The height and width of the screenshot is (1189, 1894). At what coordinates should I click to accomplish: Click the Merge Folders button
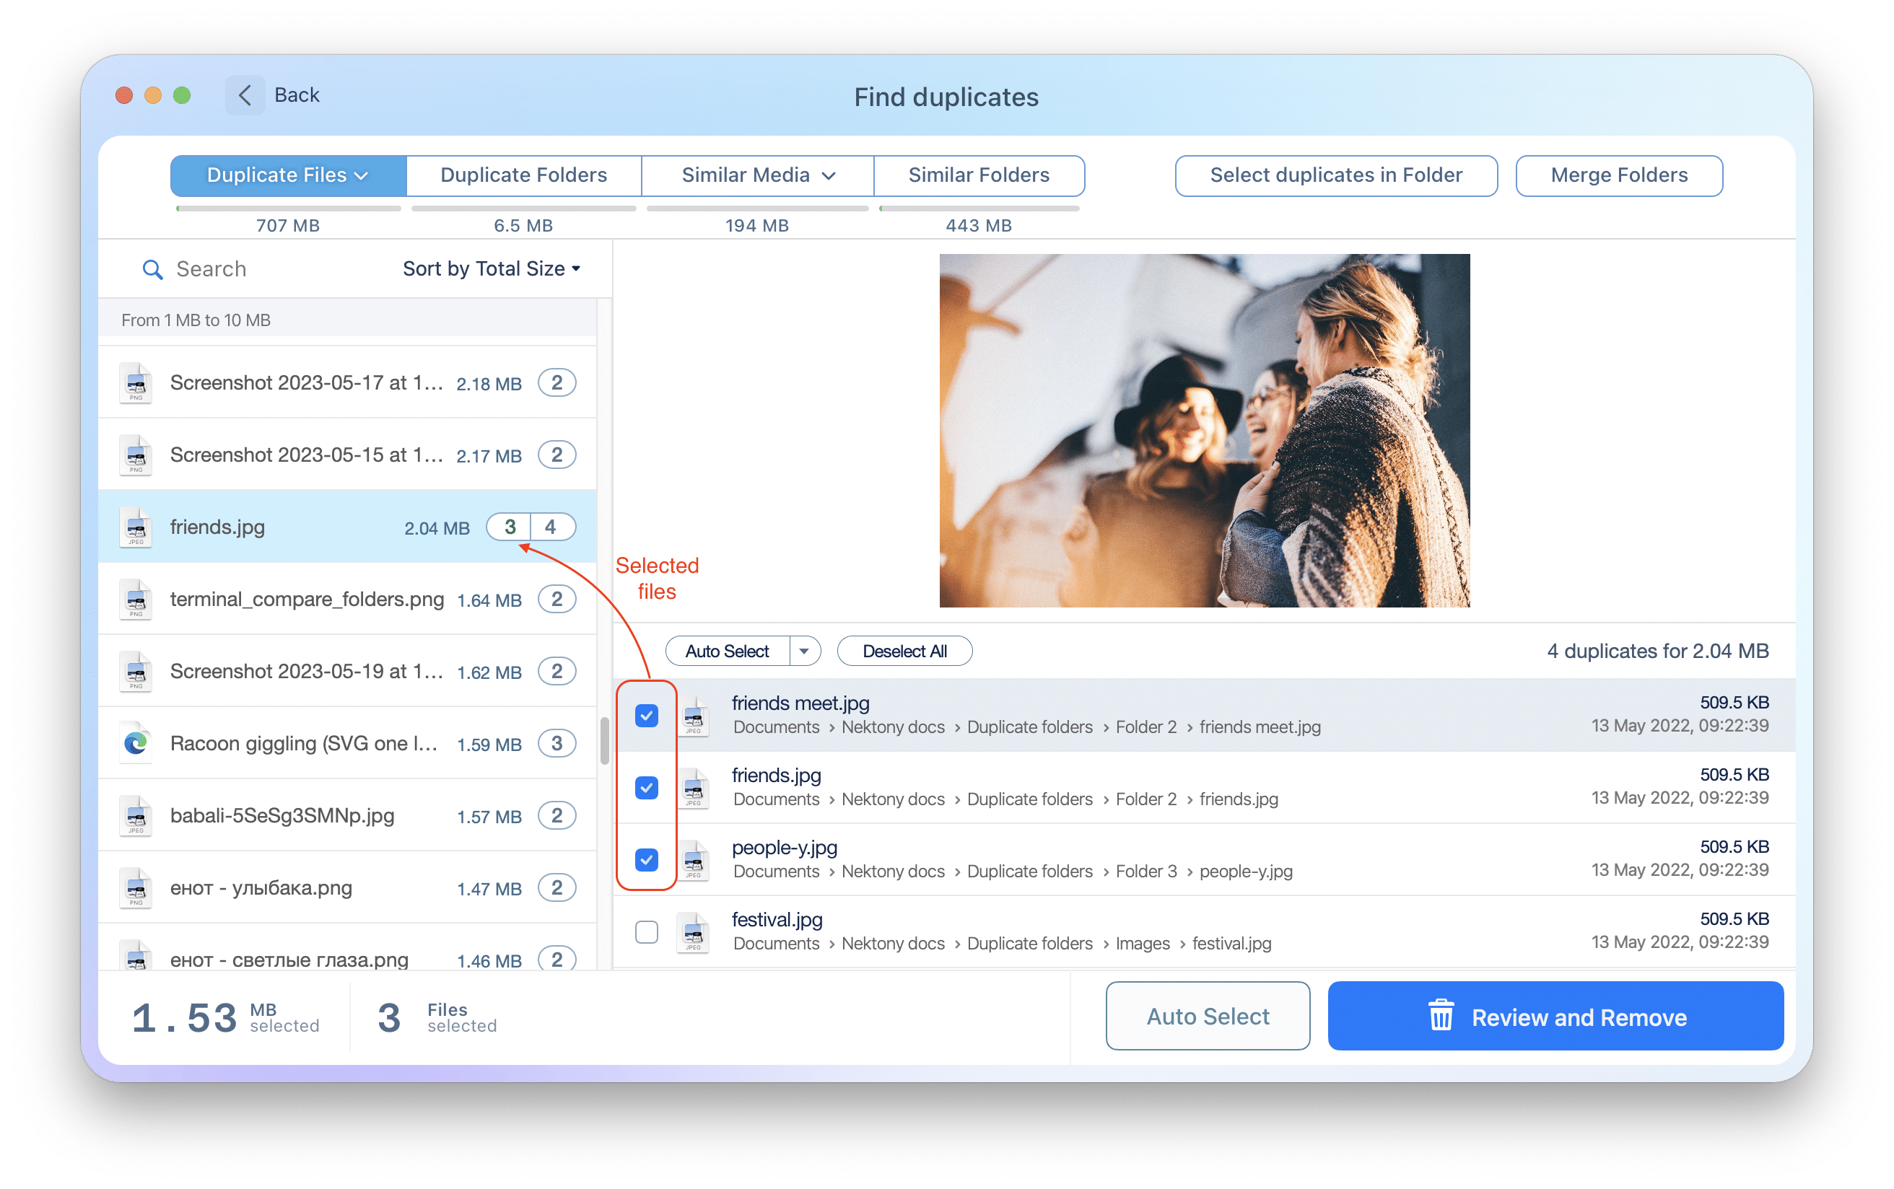tap(1620, 175)
